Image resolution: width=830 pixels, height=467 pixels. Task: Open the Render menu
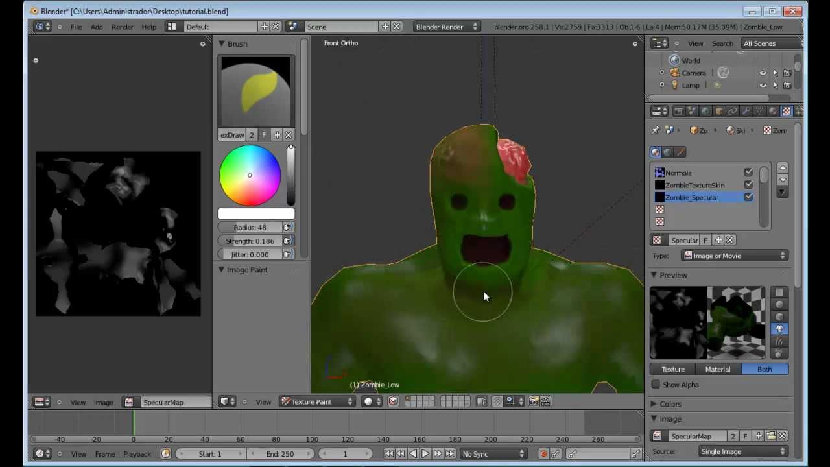[x=123, y=27]
